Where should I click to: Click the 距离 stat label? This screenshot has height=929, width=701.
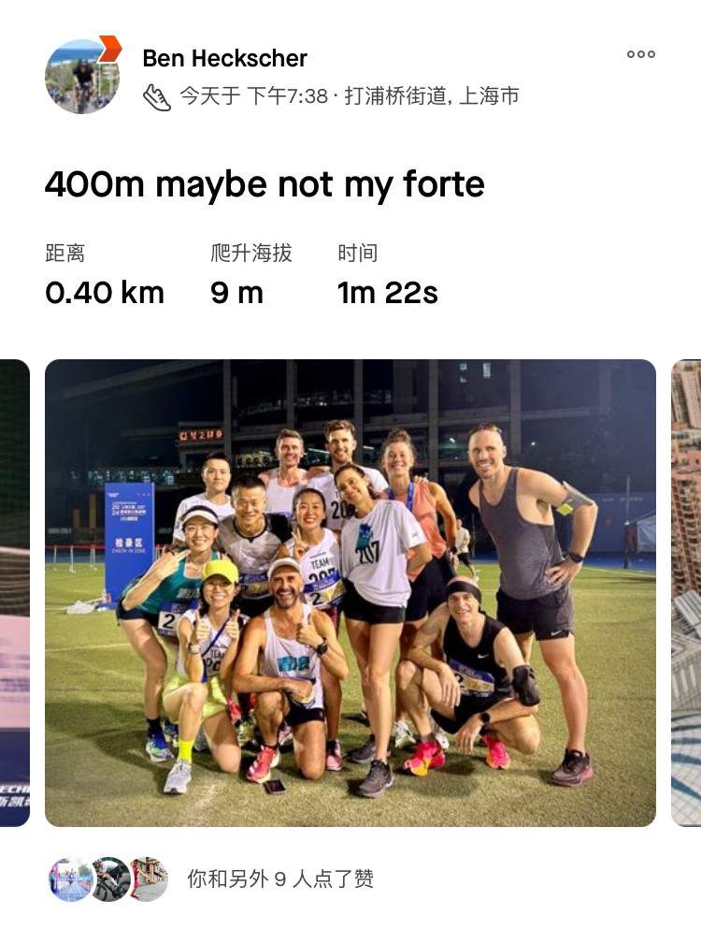[65, 253]
